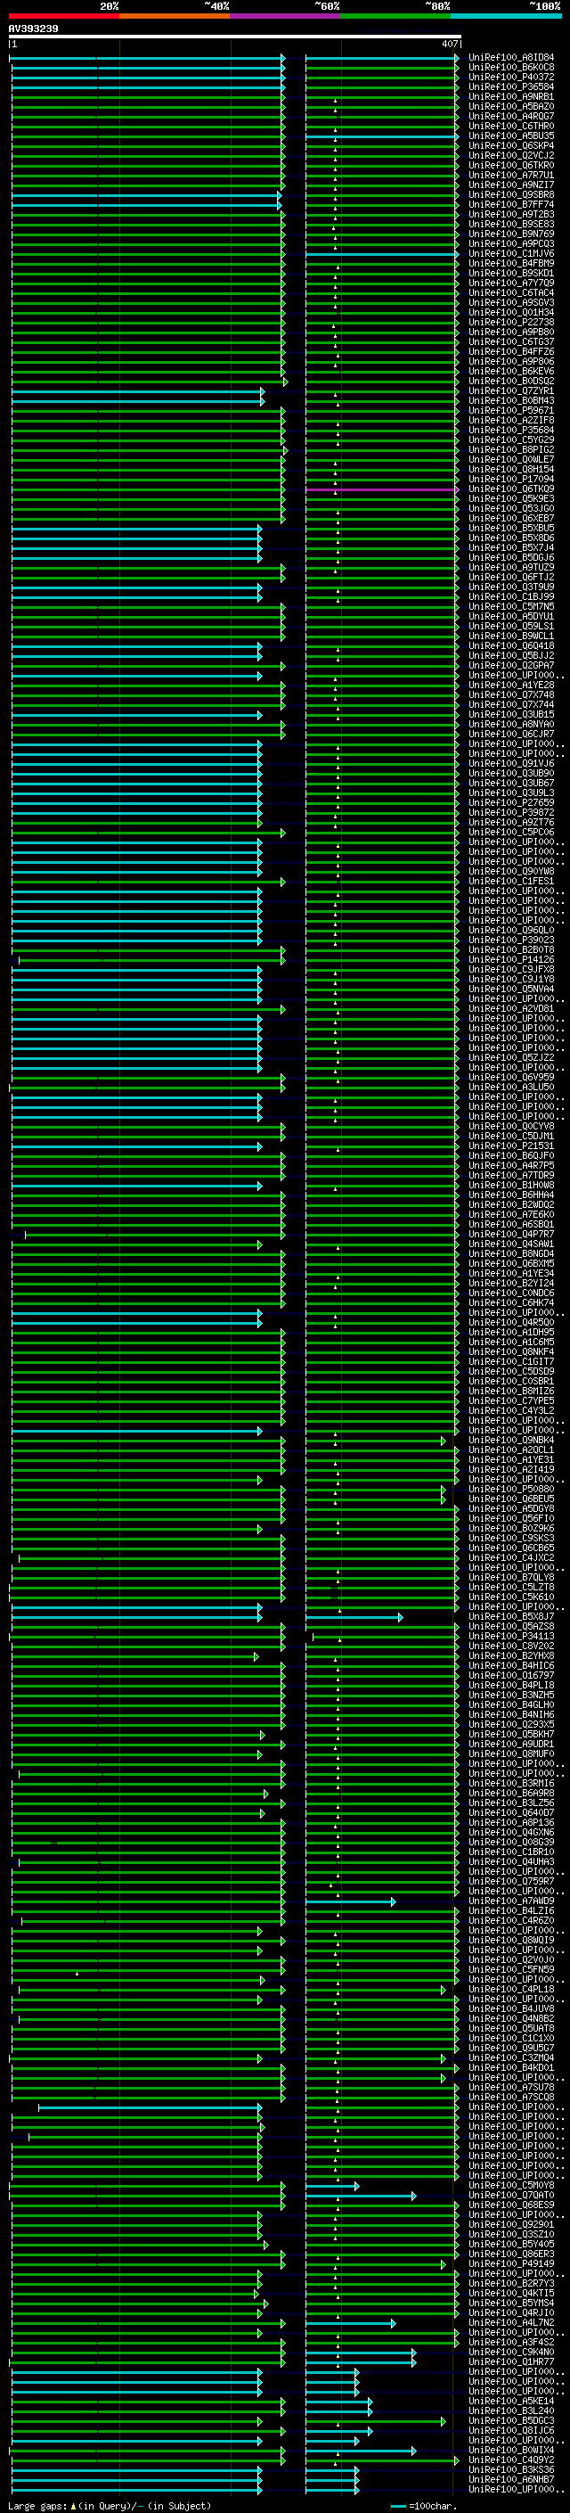
Task: Select hit label UniRef100_A1YE34
Action: tap(511, 1273)
